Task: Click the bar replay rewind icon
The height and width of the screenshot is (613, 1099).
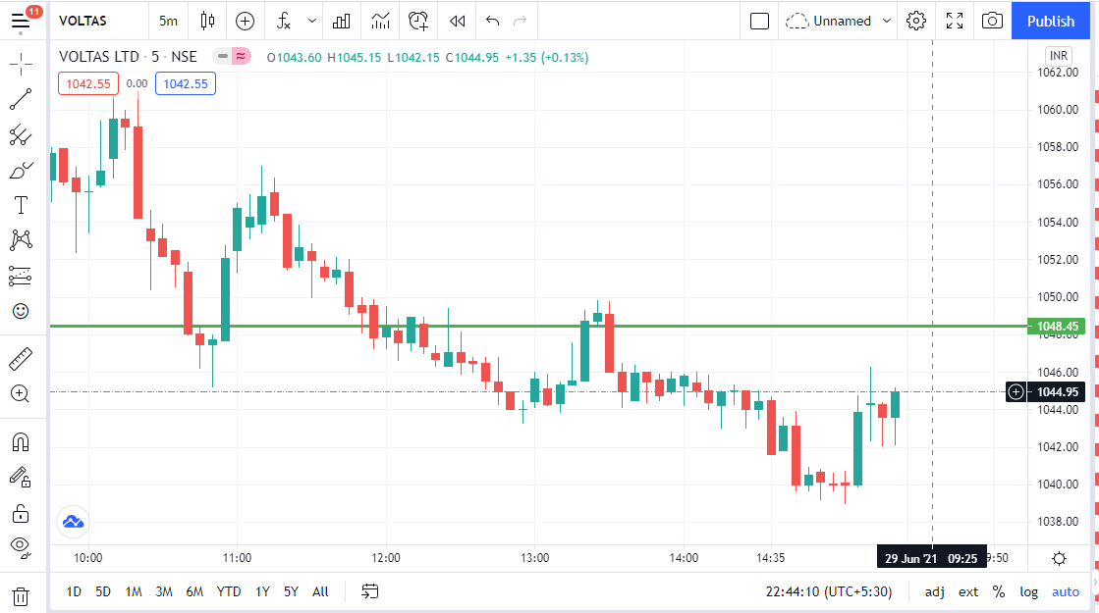Action: [x=457, y=21]
